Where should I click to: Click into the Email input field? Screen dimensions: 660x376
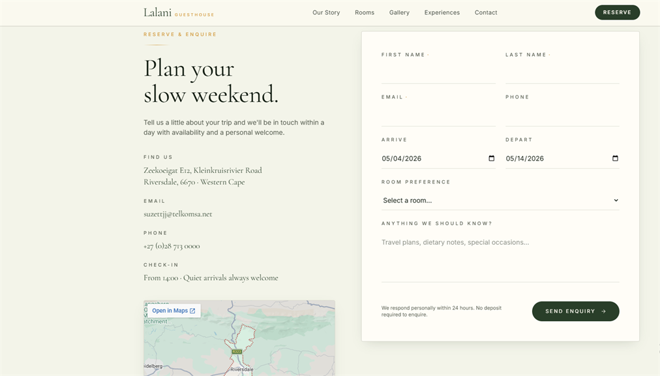[439, 116]
